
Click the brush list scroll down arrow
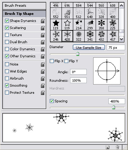pyautogui.click(x=122, y=39)
